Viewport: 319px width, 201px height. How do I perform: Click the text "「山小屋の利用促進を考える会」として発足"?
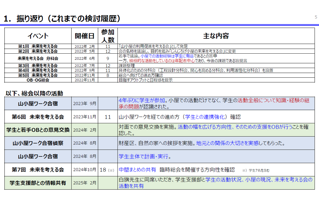click(153, 46)
